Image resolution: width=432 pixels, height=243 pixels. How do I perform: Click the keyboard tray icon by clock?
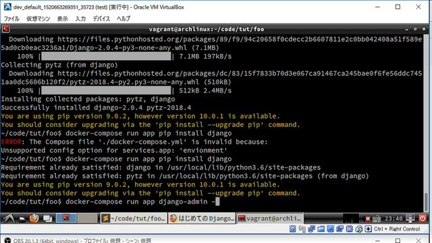377,219
